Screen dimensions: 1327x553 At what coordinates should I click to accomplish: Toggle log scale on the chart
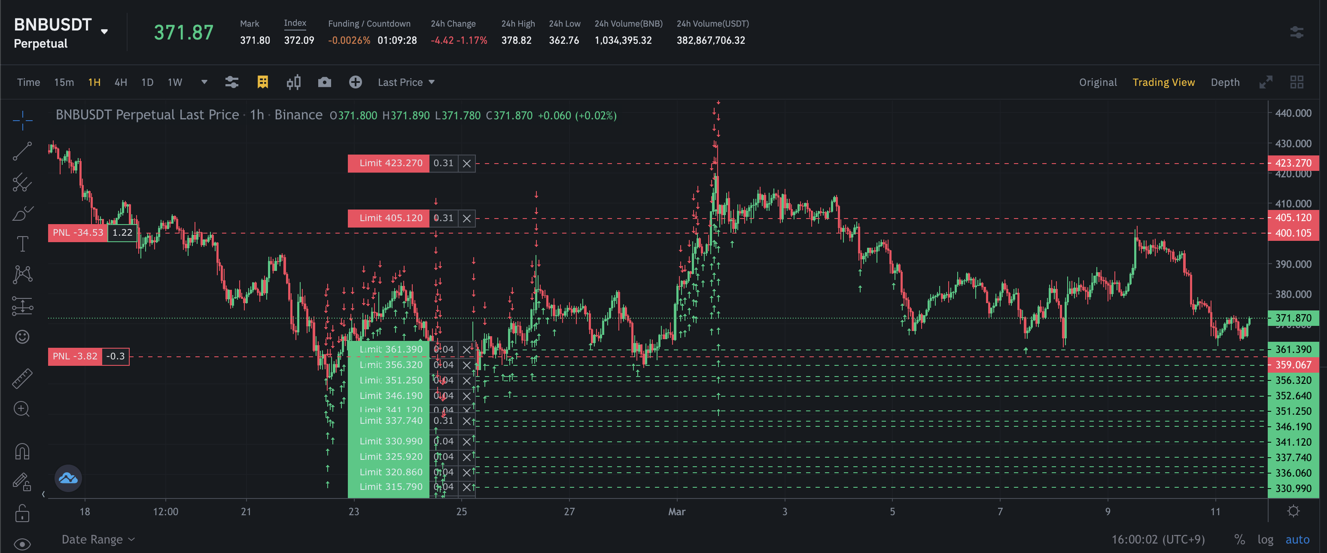coord(1265,540)
